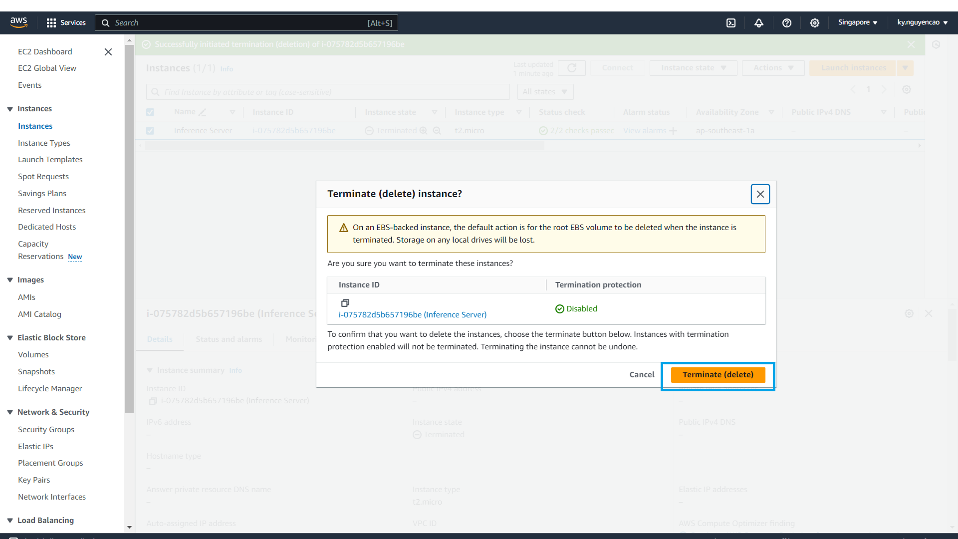958x539 pixels.
Task: Click Terminate delete confirmation button
Action: click(718, 374)
